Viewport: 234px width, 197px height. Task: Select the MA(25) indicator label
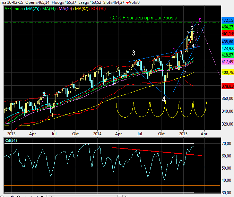pos(32,8)
